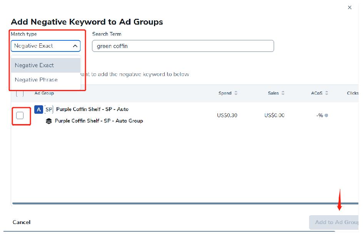
Task: Open the Match type dropdown
Action: [45, 46]
